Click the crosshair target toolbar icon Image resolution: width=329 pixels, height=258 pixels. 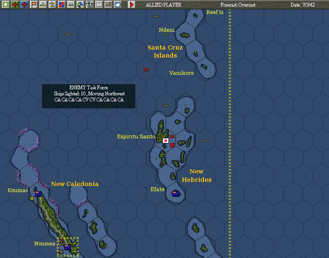pos(90,4)
